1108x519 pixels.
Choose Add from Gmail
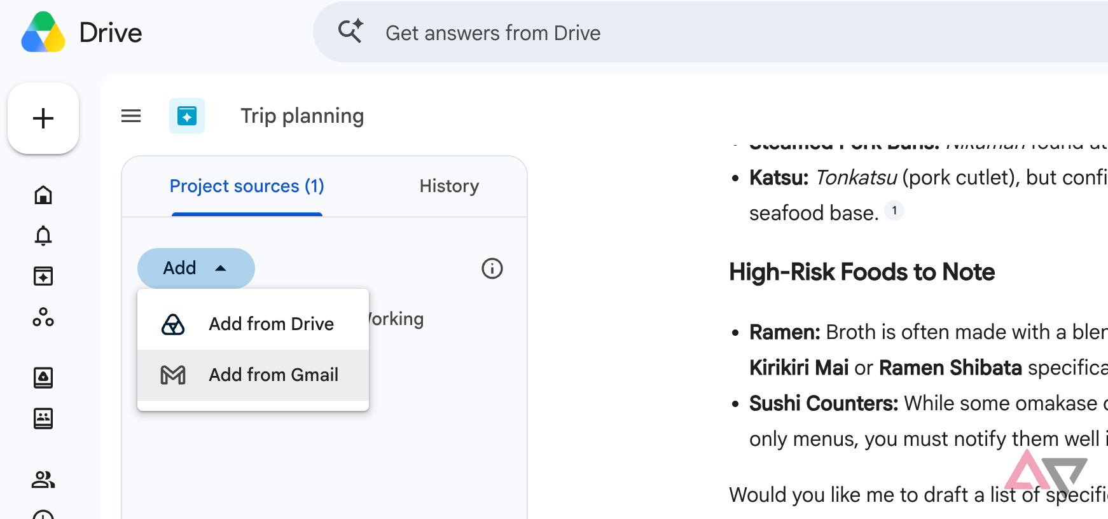253,375
